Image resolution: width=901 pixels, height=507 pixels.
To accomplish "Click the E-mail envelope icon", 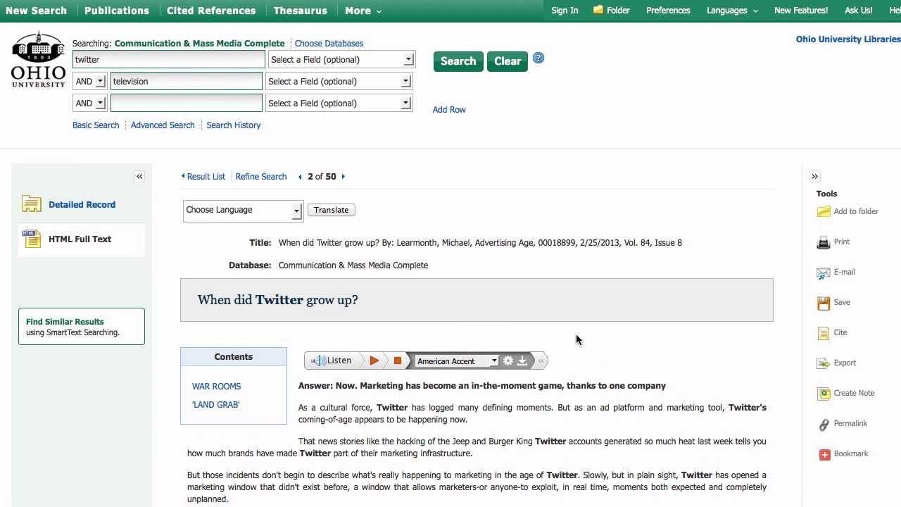I will 824,273.
